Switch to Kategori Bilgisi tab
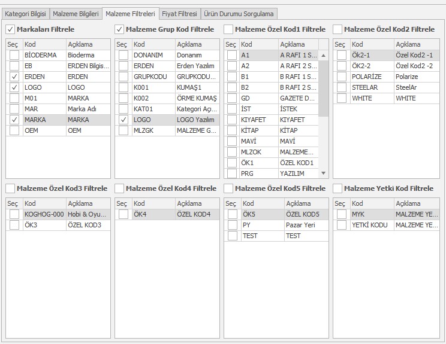This screenshot has width=446, height=344. 25,13
